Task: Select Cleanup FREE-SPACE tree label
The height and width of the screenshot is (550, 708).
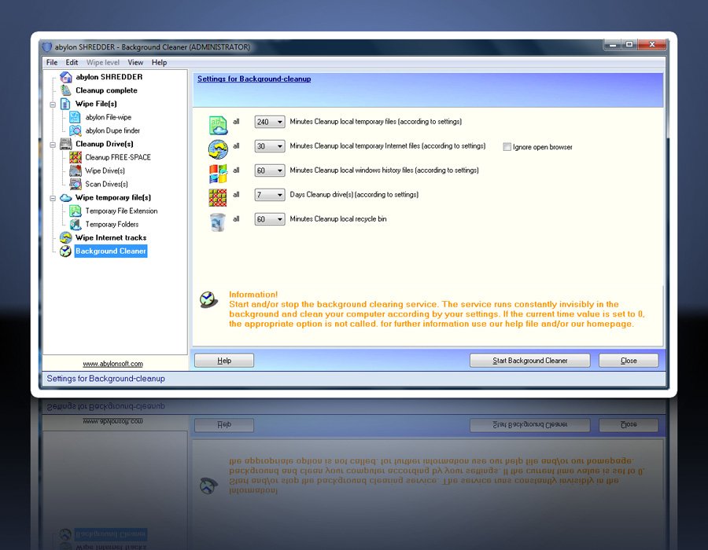Action: click(x=118, y=157)
